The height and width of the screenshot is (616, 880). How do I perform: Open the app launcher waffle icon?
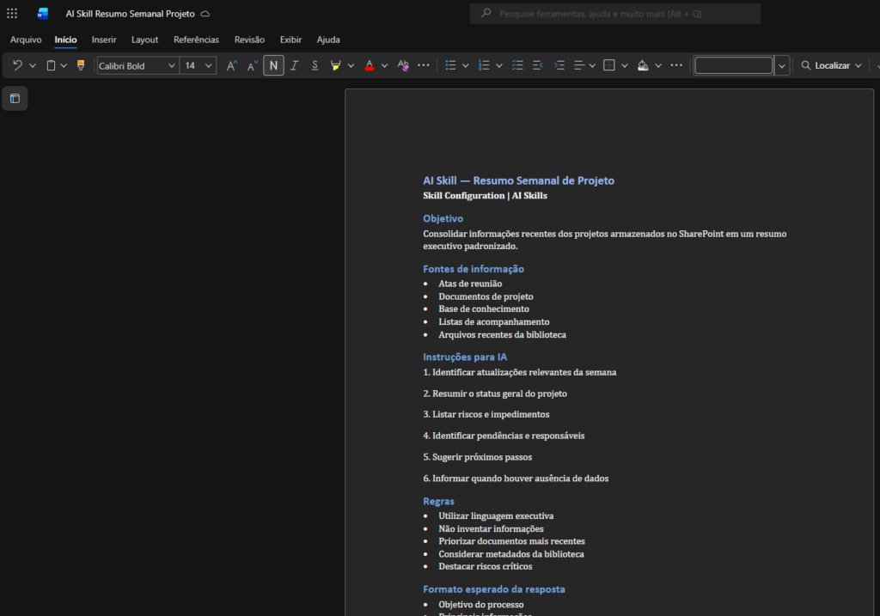pyautogui.click(x=12, y=14)
